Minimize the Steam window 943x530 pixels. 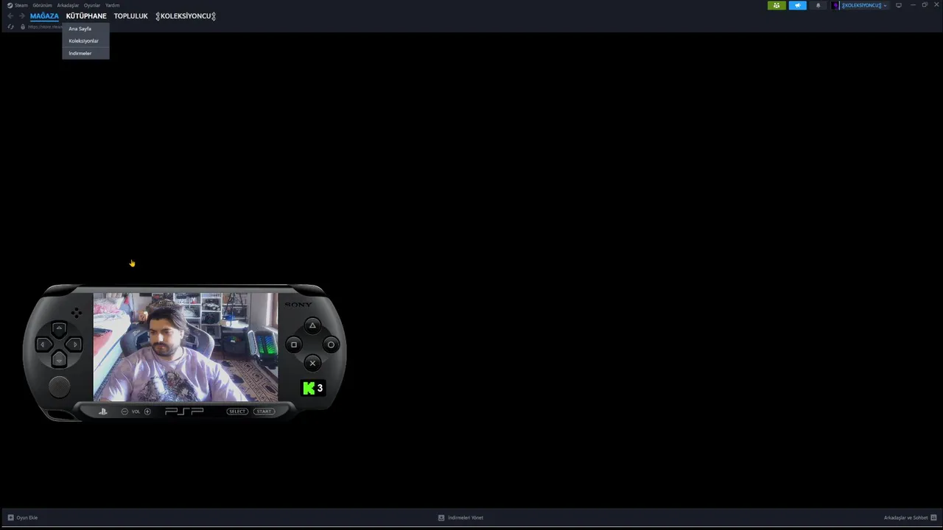click(914, 5)
